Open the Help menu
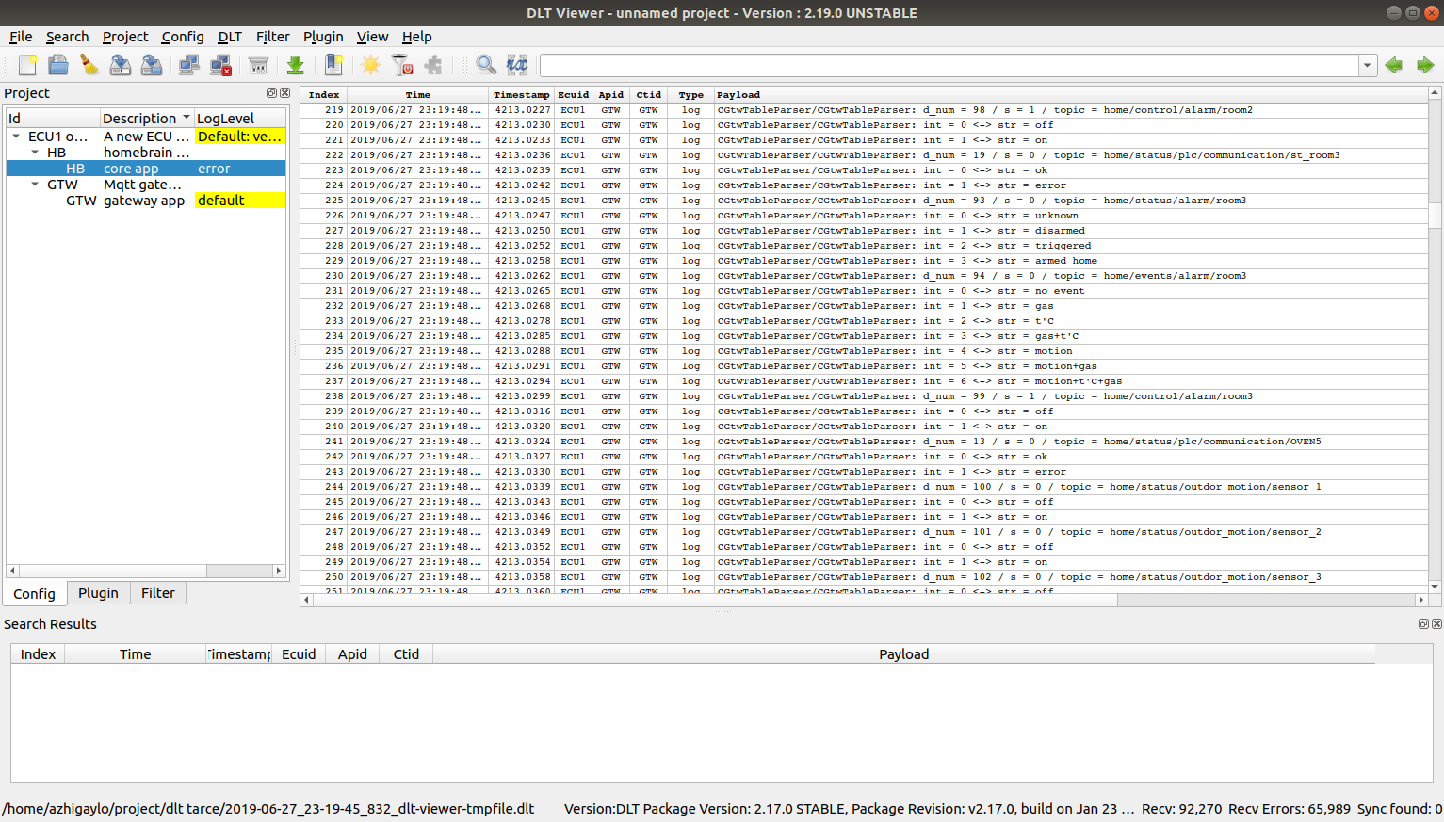1444x822 pixels. pos(416,37)
